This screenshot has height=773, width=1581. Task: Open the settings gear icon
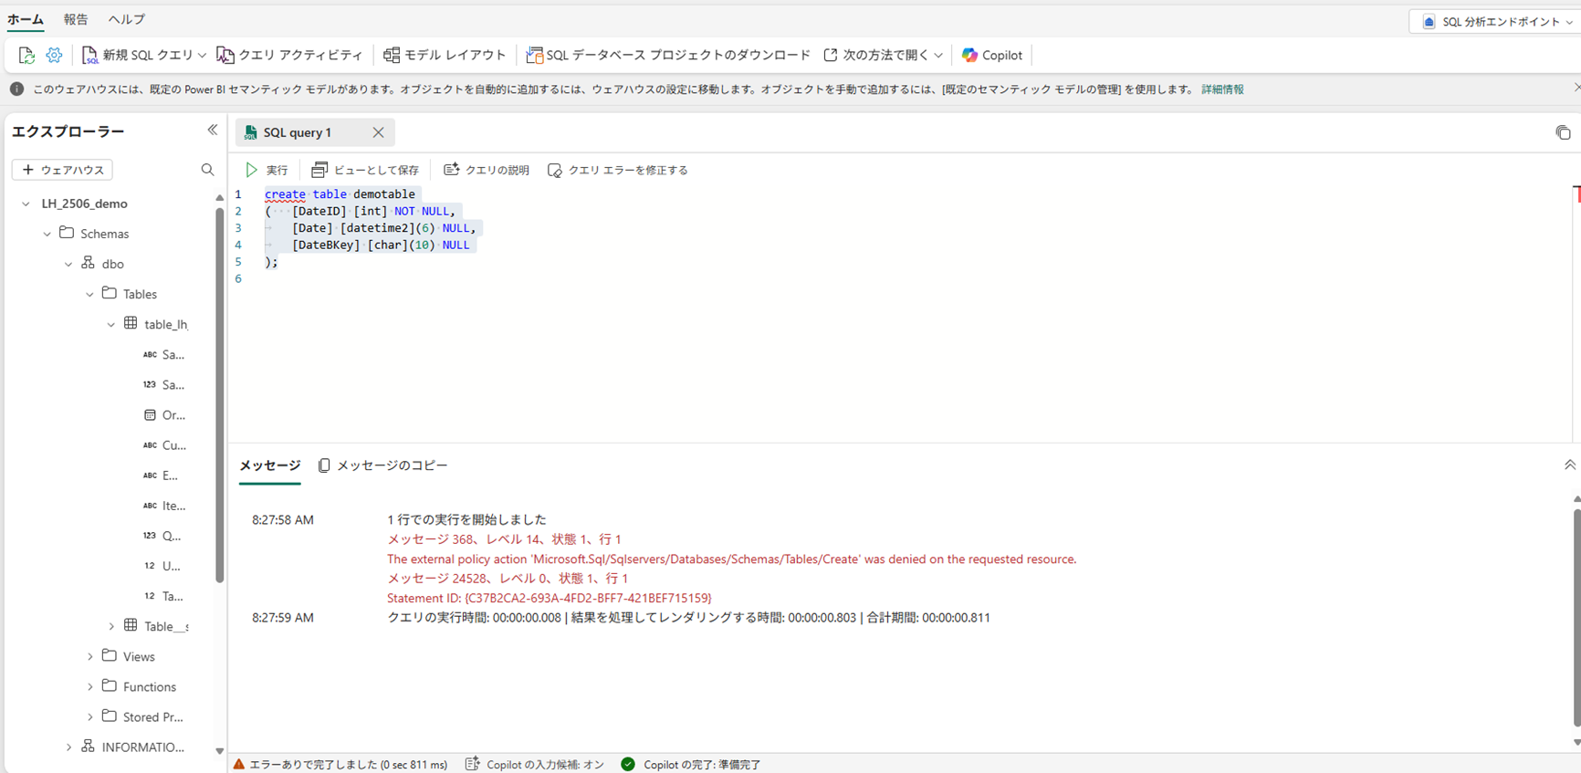55,56
